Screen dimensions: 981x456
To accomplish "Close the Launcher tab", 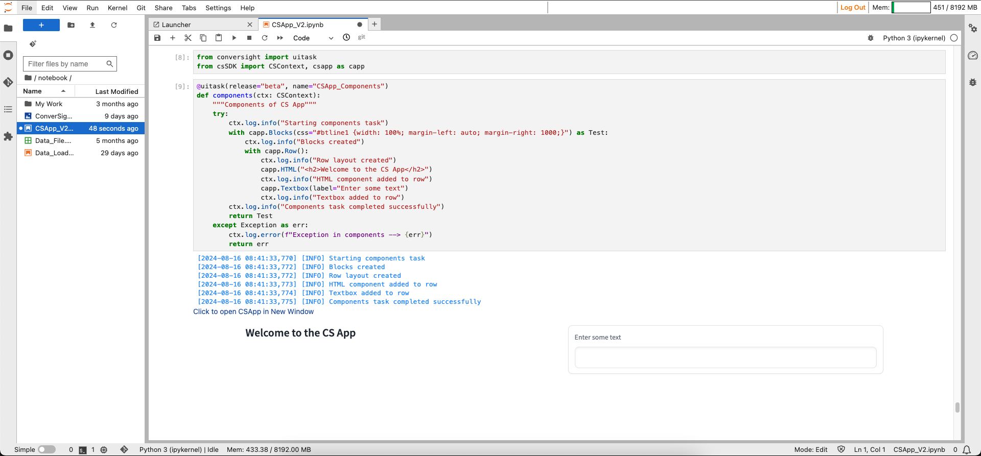I will 250,25.
